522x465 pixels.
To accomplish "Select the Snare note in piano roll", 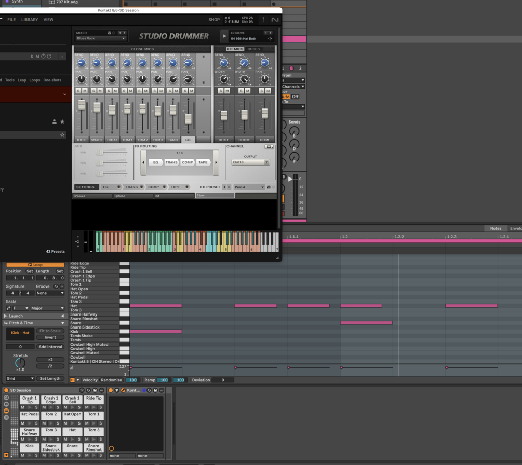I will (366, 323).
